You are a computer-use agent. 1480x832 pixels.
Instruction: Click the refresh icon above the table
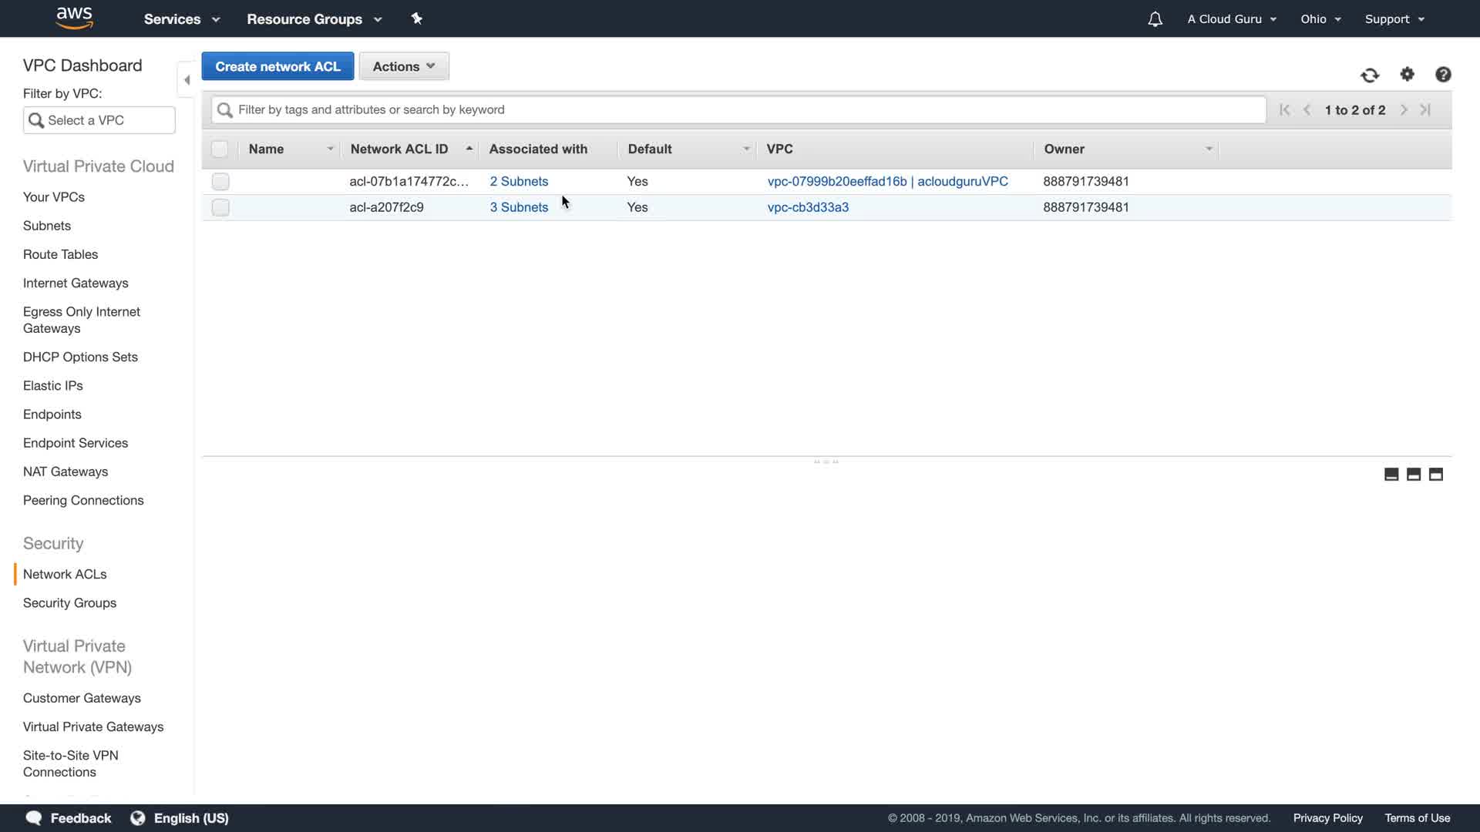1369,75
